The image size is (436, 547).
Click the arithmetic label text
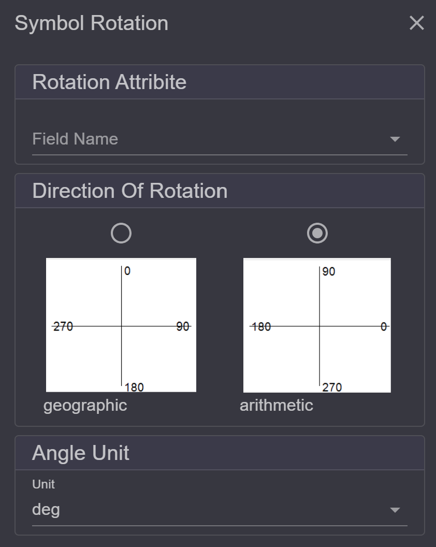point(276,406)
